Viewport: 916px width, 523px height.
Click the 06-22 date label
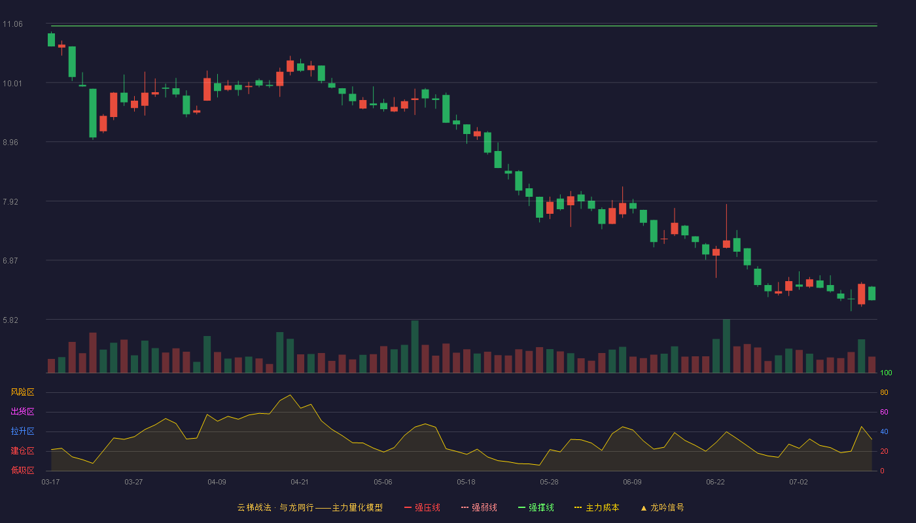click(715, 482)
